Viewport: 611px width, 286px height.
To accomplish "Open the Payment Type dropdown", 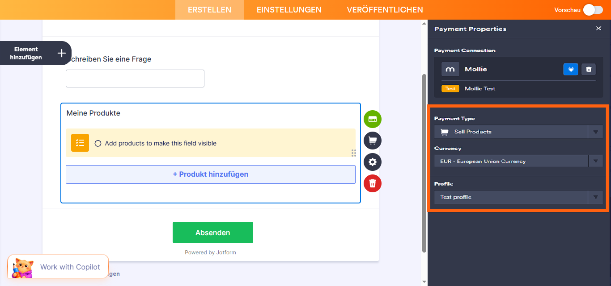I will (595, 131).
